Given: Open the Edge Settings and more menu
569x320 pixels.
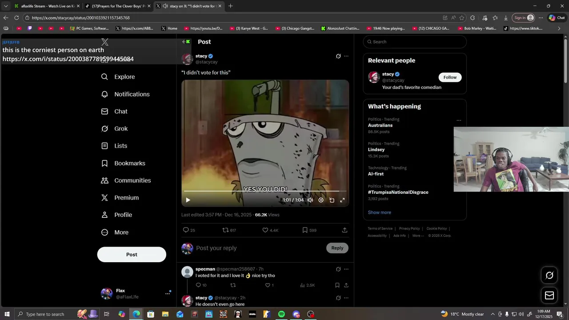Looking at the screenshot, I should click(541, 18).
